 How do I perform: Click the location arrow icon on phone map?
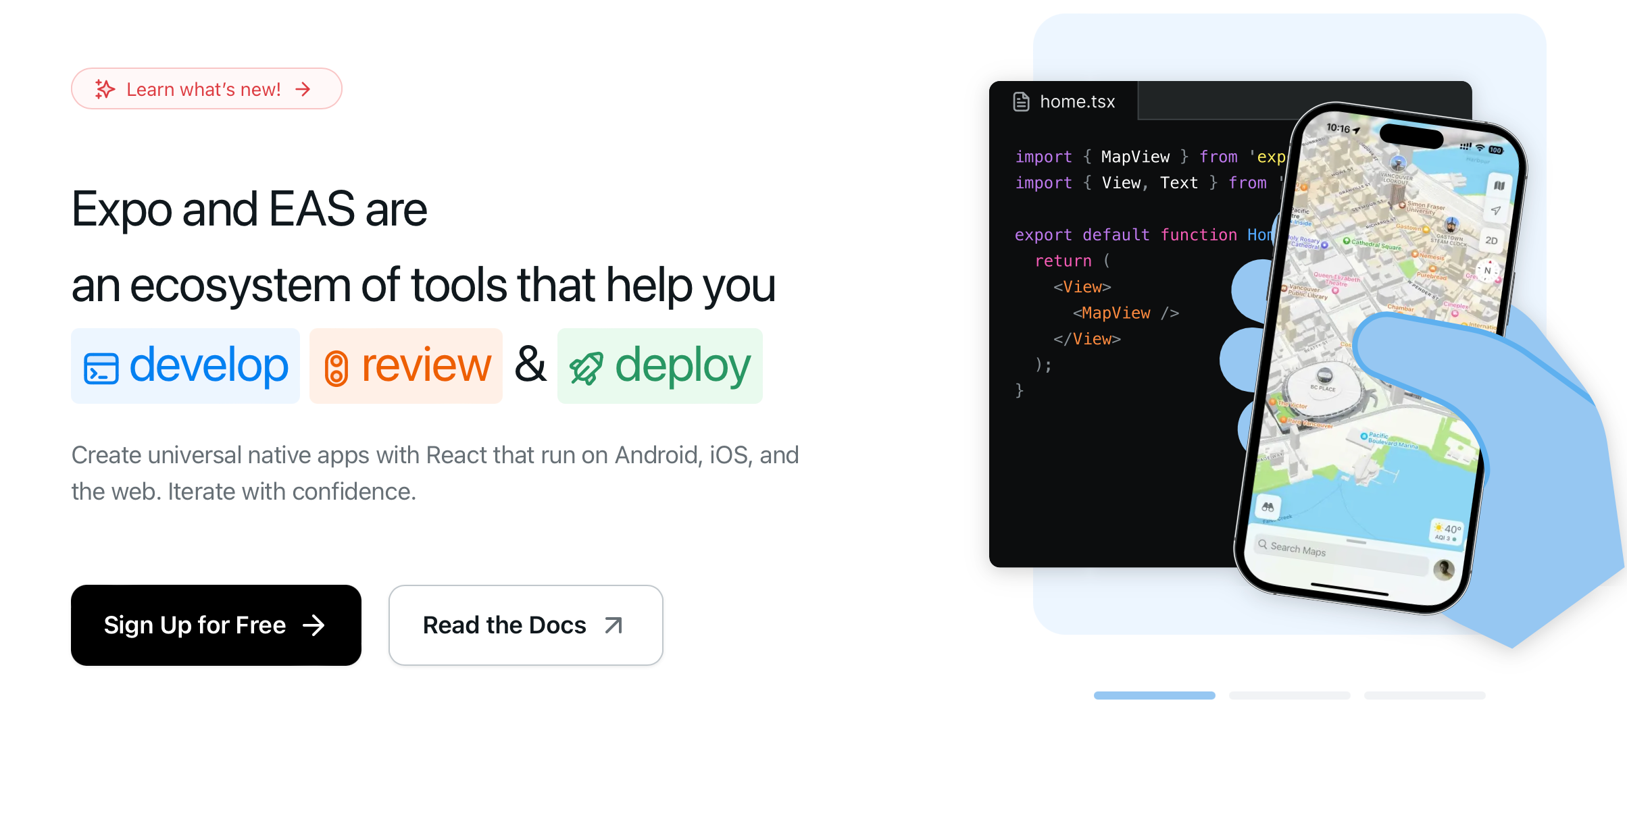1496,211
